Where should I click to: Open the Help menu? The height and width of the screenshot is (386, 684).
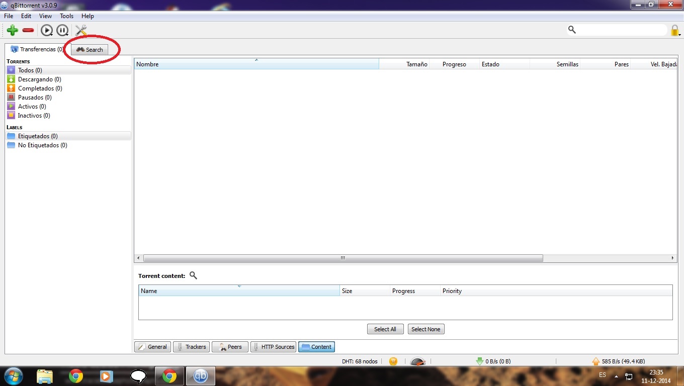coord(88,16)
